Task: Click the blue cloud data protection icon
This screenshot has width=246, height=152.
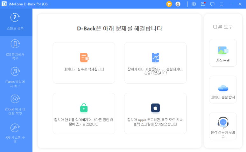Action: 223,88
